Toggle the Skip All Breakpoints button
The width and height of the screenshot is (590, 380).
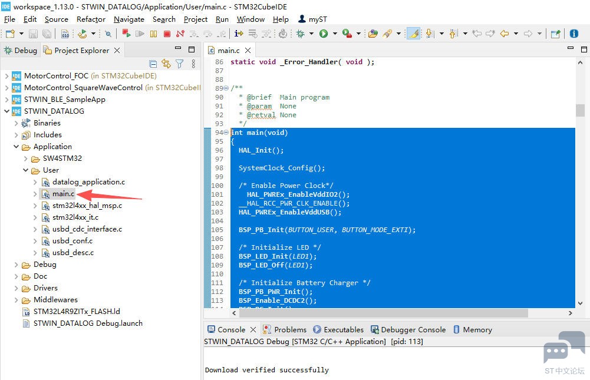[x=108, y=34]
